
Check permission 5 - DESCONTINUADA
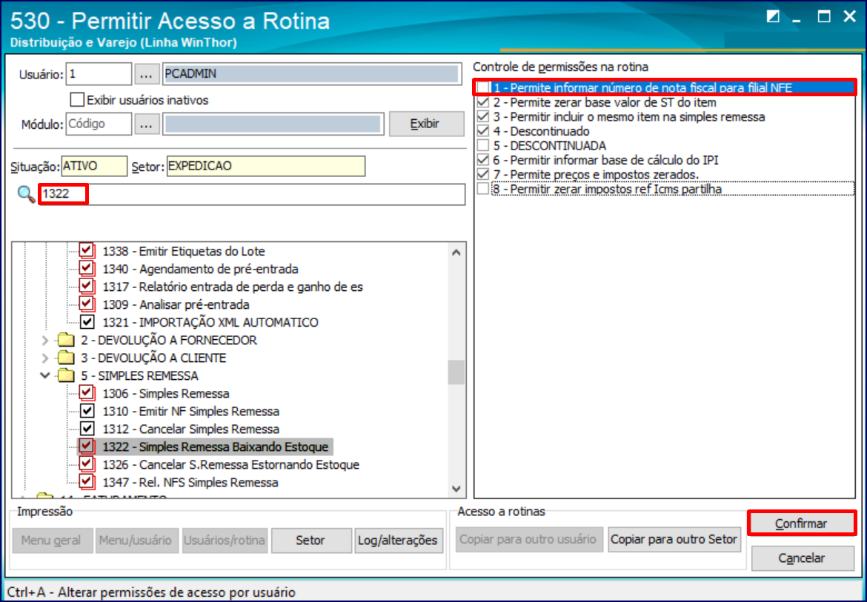[483, 145]
